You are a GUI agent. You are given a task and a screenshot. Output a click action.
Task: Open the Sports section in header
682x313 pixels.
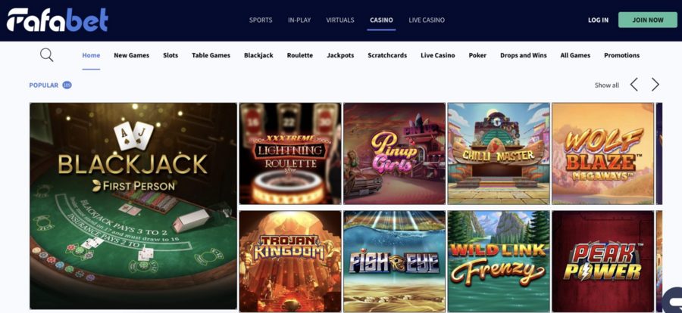[x=261, y=20]
